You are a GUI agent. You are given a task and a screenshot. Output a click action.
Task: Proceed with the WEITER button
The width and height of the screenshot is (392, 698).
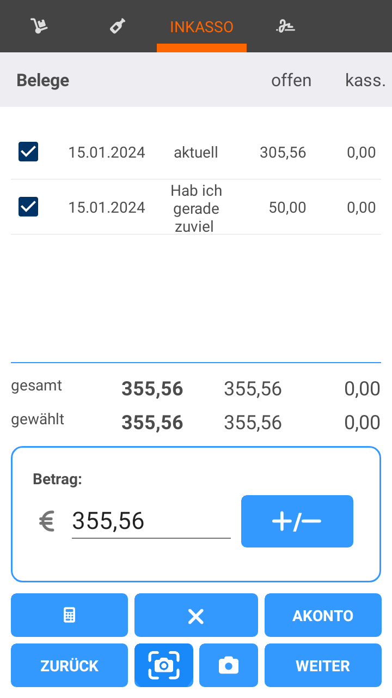point(323,666)
